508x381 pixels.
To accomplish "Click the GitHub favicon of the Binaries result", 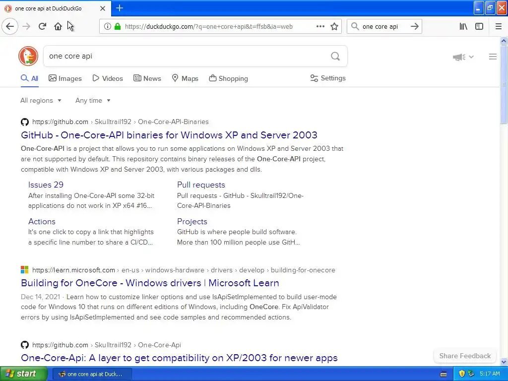I will (x=25, y=122).
